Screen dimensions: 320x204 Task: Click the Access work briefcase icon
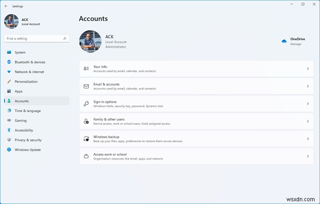(86, 156)
